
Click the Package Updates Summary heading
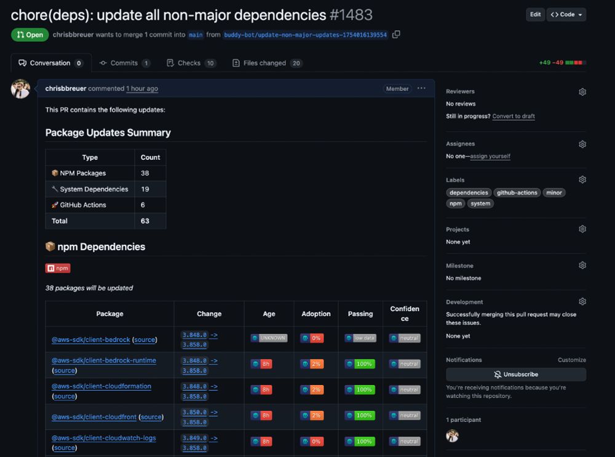(108, 133)
